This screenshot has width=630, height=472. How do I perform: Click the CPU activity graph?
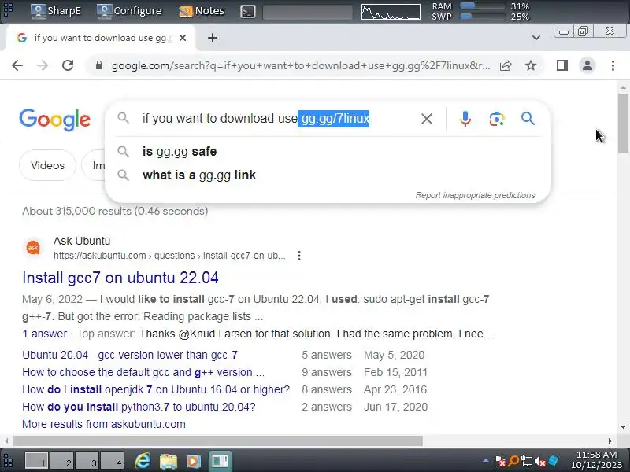pyautogui.click(x=391, y=12)
